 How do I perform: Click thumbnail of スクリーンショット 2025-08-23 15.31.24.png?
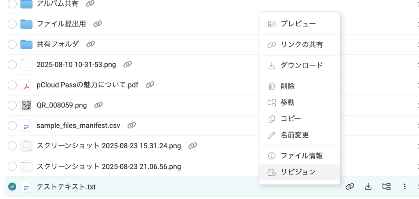pyautogui.click(x=26, y=146)
